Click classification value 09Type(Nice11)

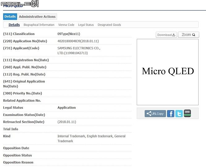pos(69,34)
